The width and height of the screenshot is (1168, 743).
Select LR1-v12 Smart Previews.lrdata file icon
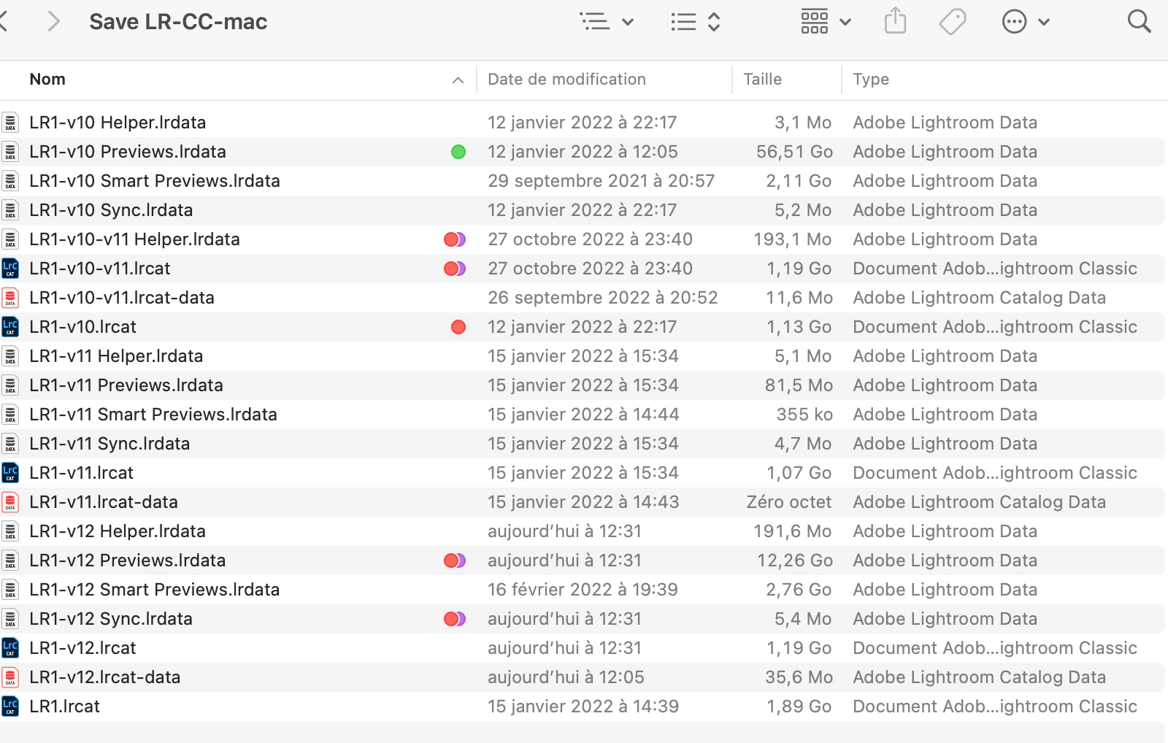click(10, 590)
